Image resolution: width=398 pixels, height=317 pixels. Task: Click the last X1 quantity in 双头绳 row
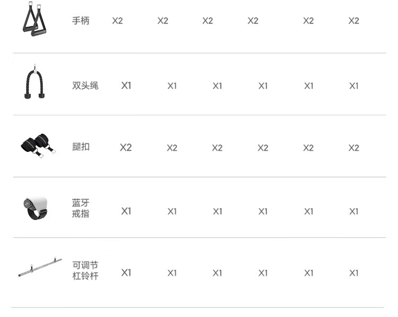coord(353,85)
